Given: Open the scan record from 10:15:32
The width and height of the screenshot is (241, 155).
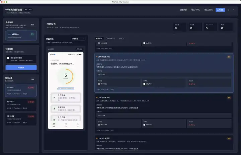Looking at the screenshot, I should pos(21,119).
